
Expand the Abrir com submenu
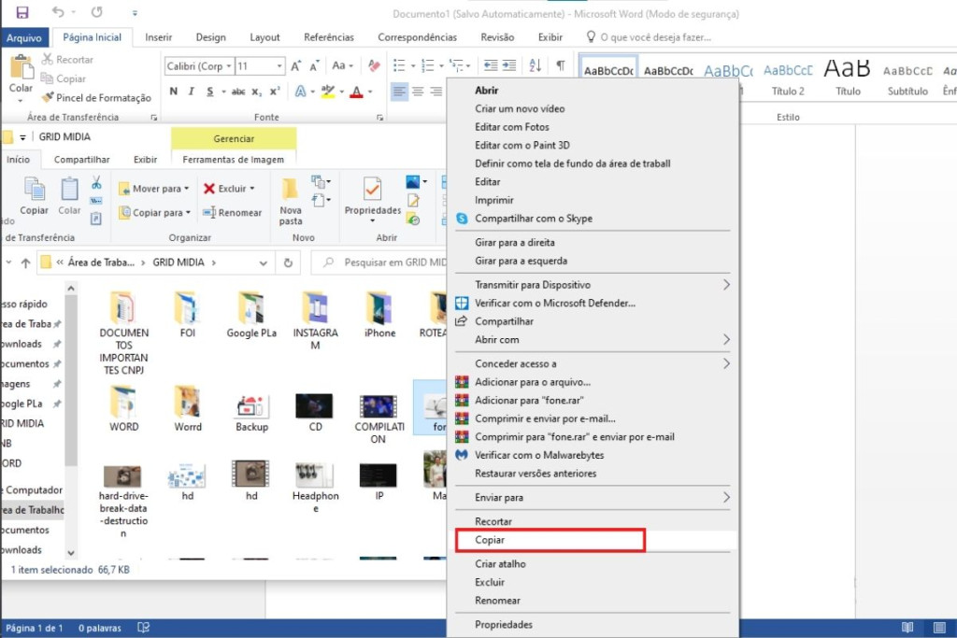(x=726, y=340)
